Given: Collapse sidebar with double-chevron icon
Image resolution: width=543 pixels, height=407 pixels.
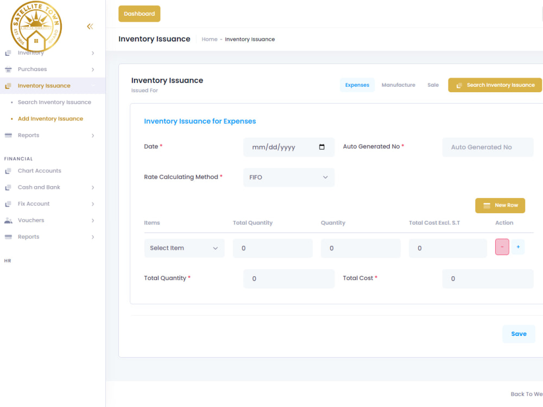Looking at the screenshot, I should tap(90, 26).
